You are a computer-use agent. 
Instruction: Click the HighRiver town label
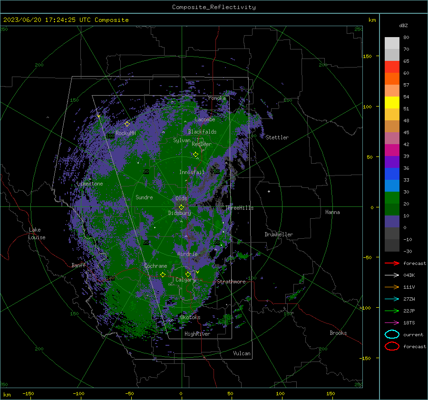[x=197, y=334]
